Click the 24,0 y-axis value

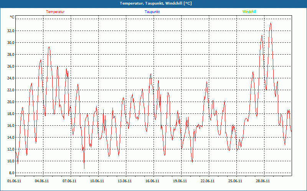coord(10,78)
